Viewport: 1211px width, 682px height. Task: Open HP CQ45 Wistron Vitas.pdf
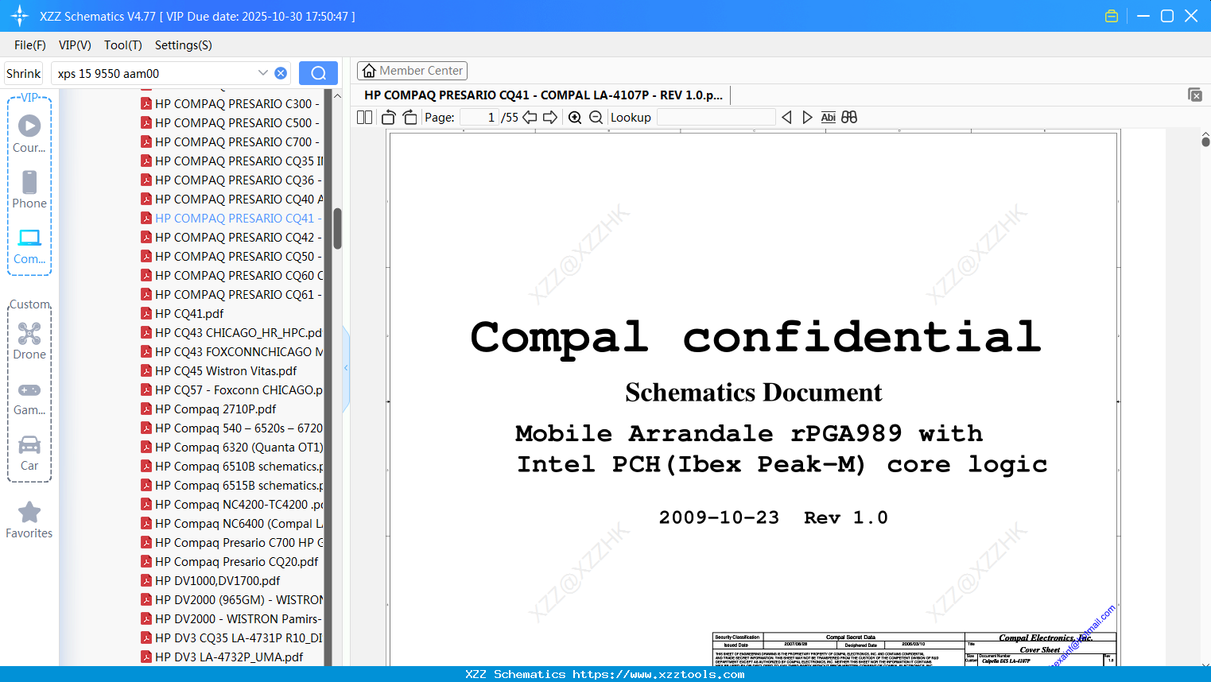click(x=219, y=370)
